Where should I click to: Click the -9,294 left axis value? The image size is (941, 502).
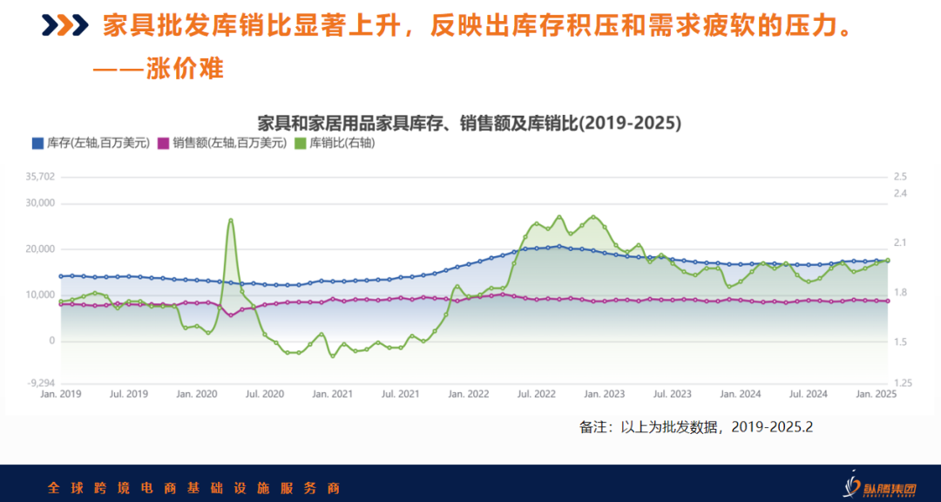[x=40, y=383]
